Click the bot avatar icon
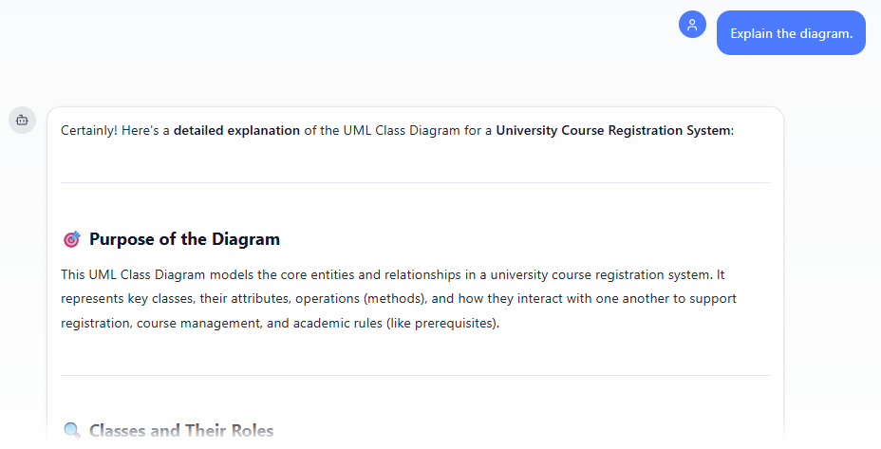Screen dimensions: 881x449 click(x=22, y=121)
